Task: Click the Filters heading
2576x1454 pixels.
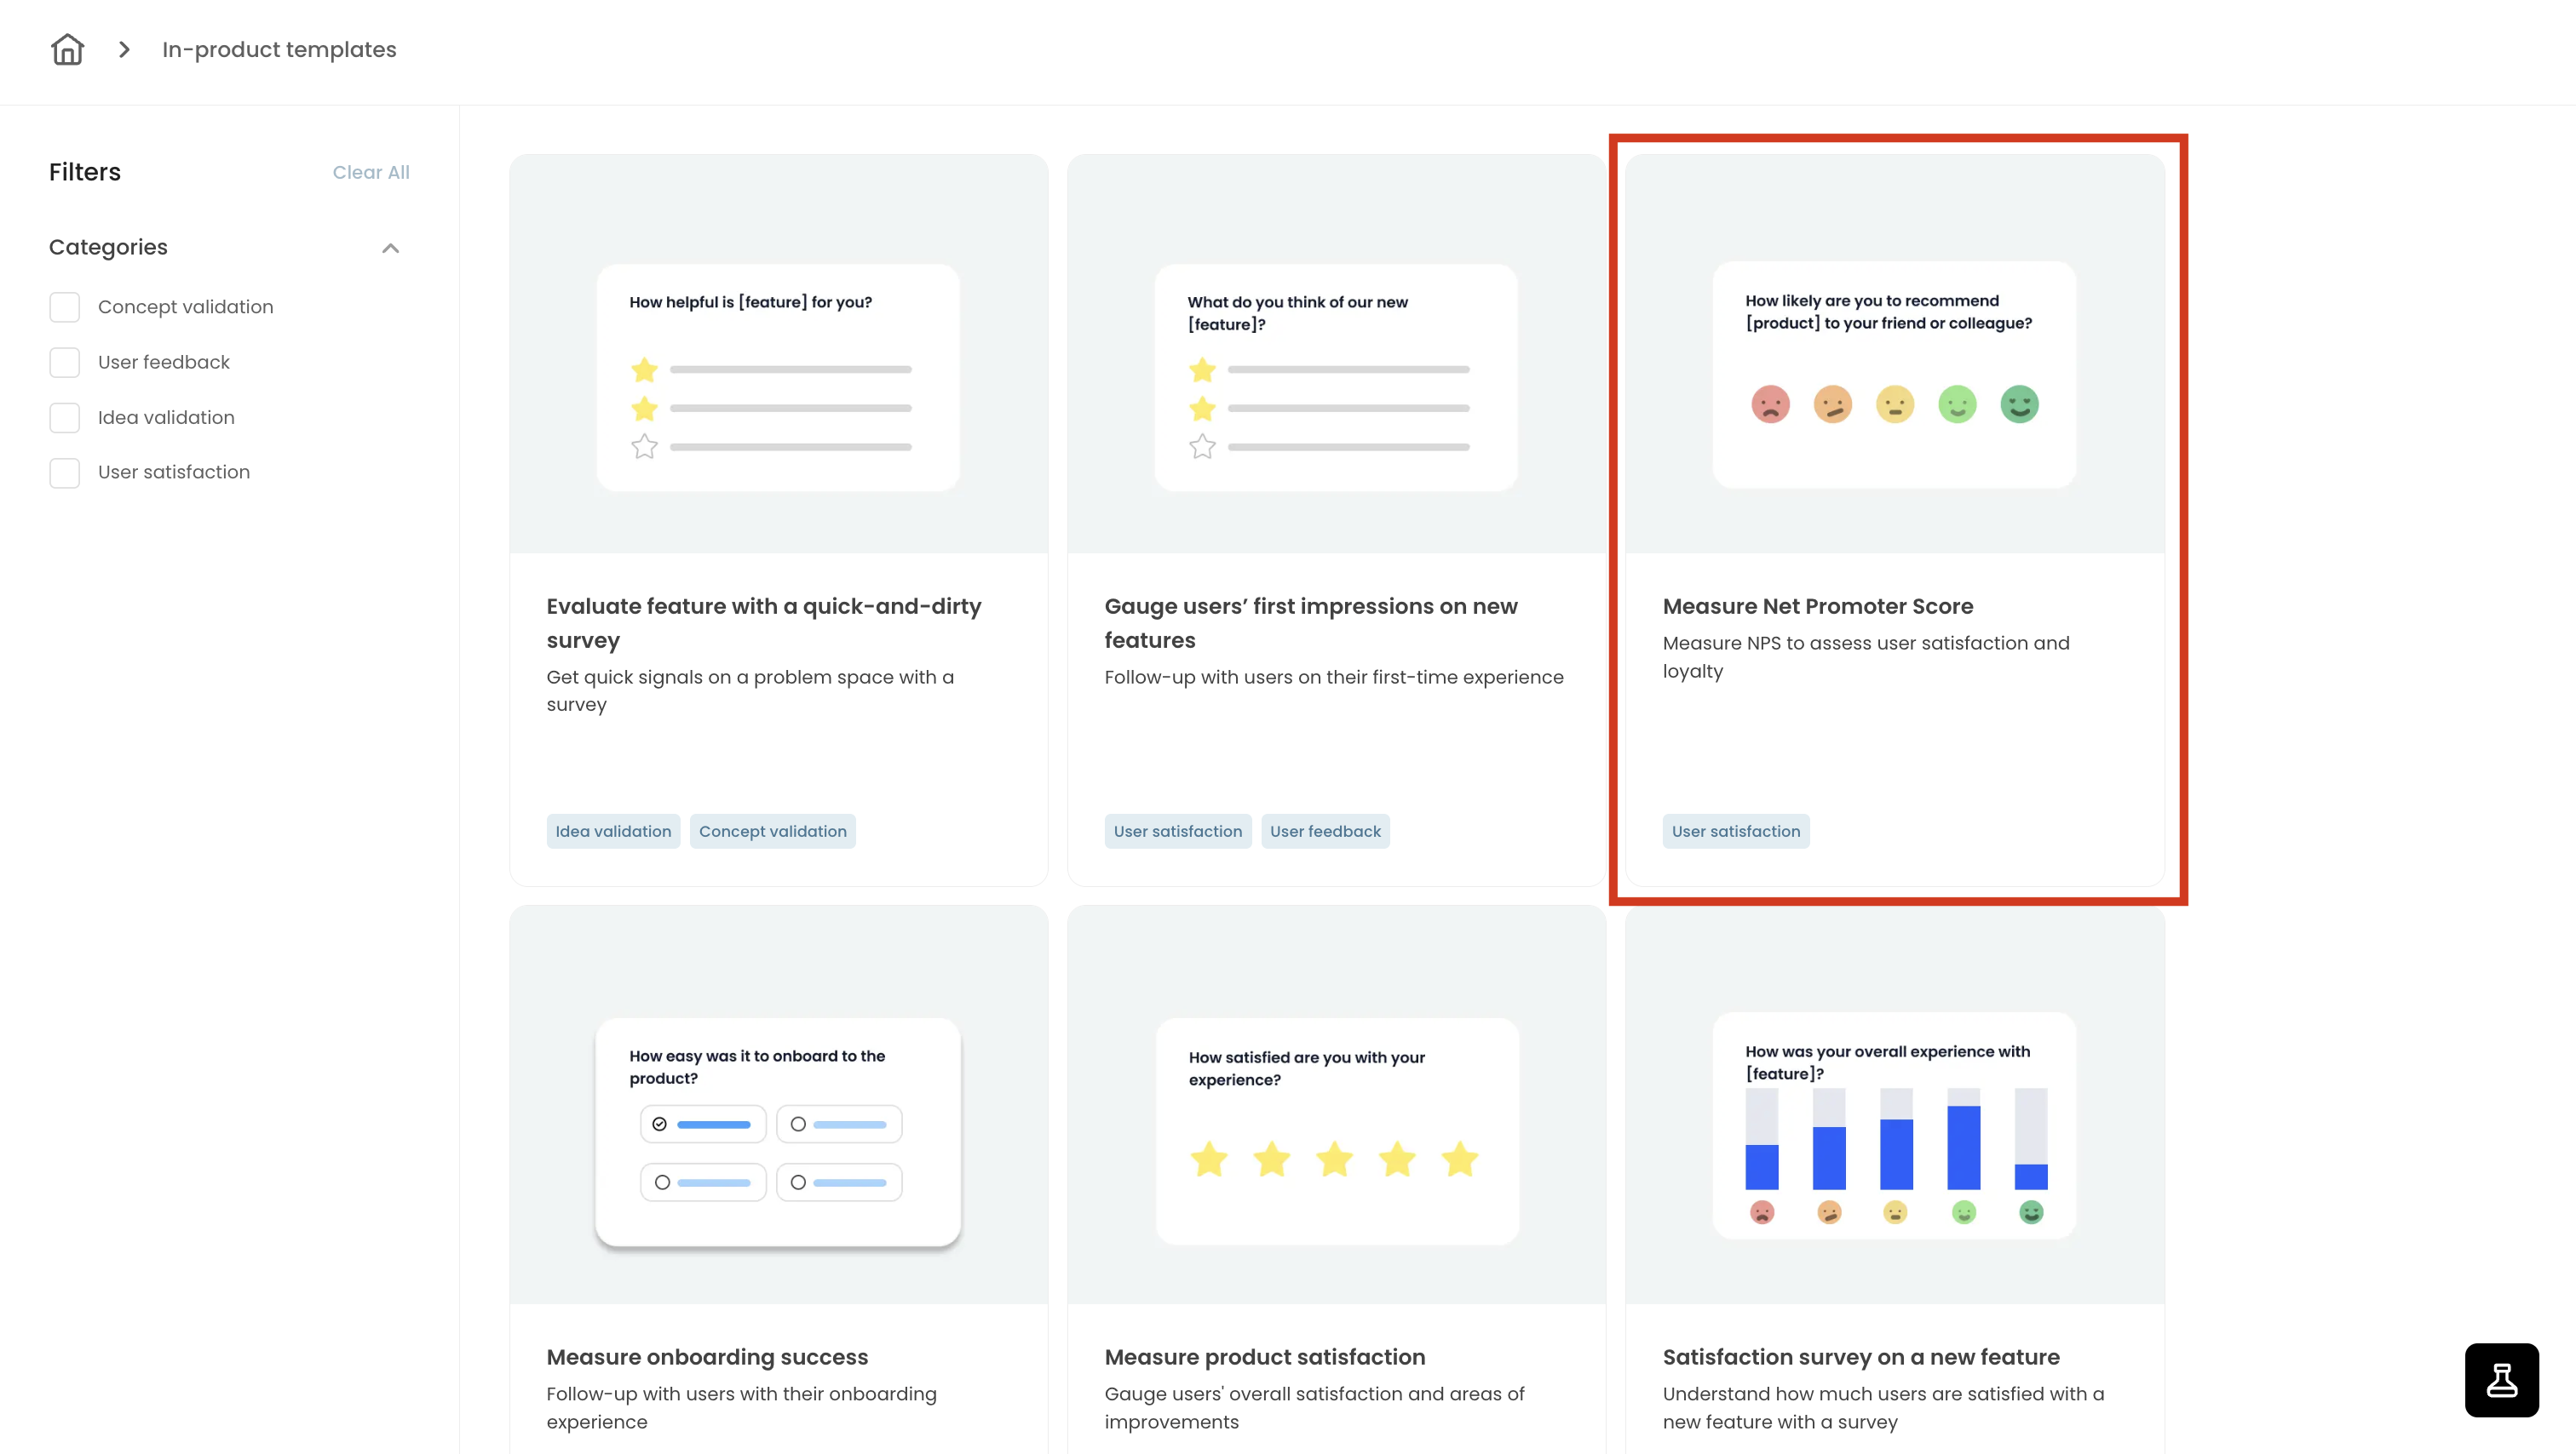Action: pyautogui.click(x=85, y=172)
